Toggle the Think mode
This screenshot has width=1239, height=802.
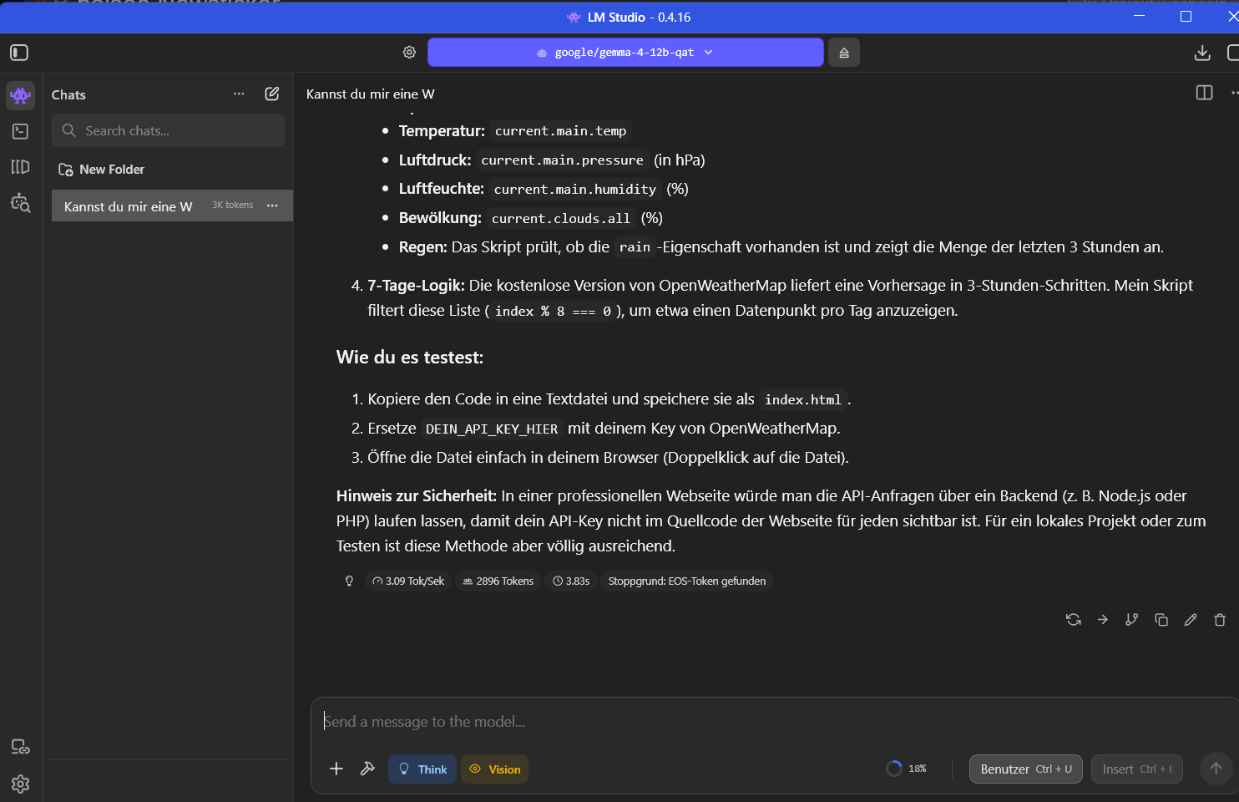click(422, 769)
